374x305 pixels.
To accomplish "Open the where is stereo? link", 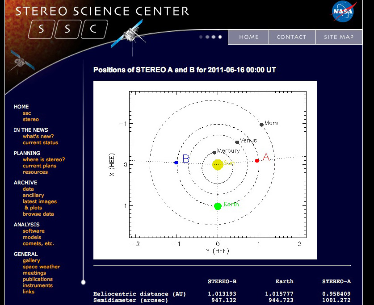I will pos(44,159).
